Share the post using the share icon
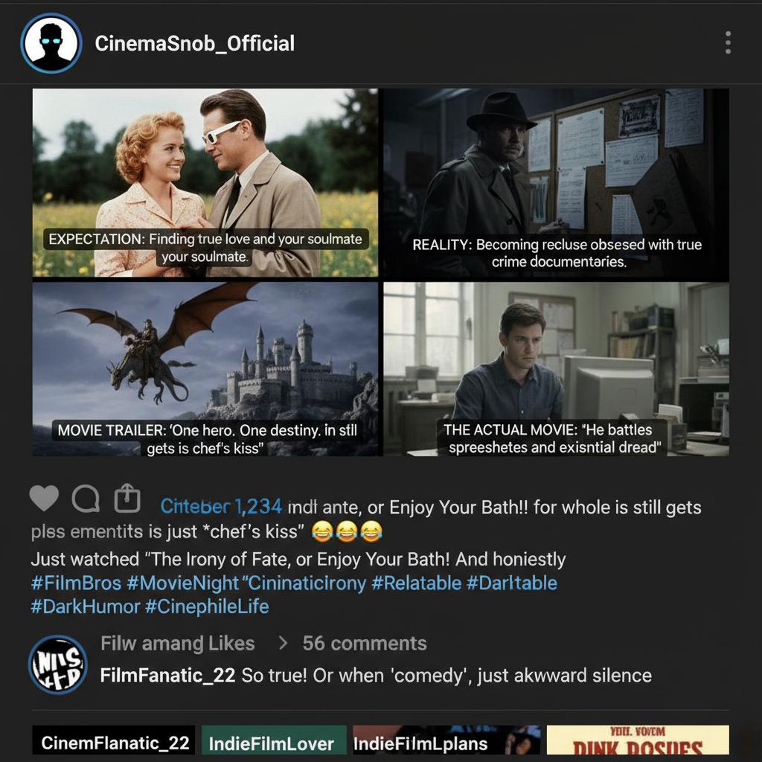This screenshot has width=762, height=762. click(127, 499)
